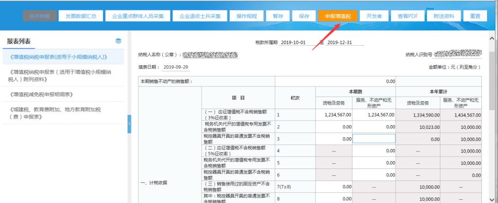This screenshot has width=498, height=203.
Task: Open 查看PDF preview
Action: point(407,16)
